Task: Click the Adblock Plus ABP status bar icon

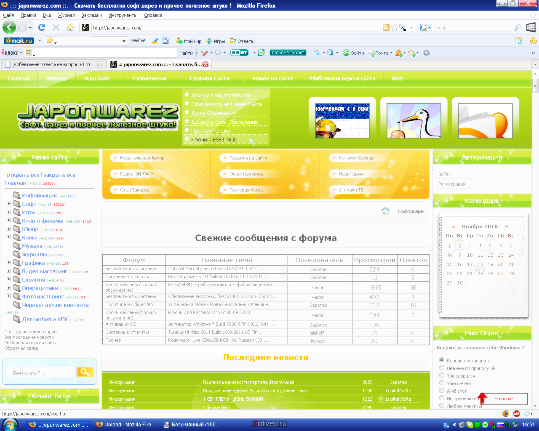Action: [517, 414]
